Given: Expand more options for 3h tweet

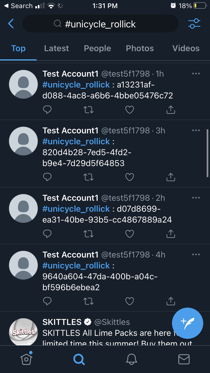Looking at the screenshot, I should tap(196, 130).
